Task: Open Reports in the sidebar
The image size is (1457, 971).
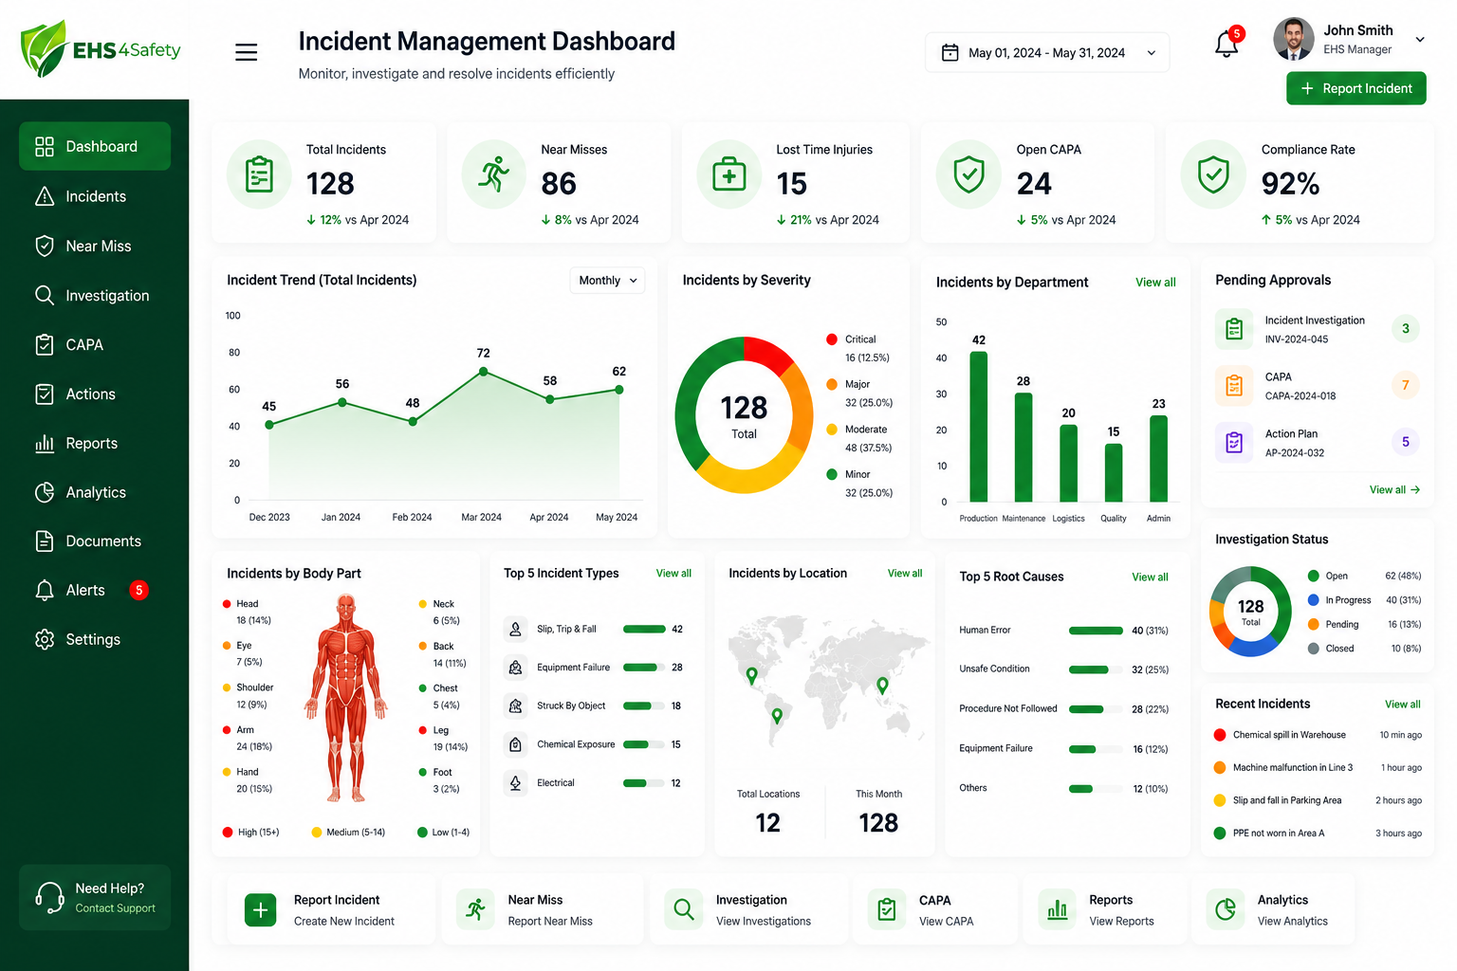Action: (95, 444)
